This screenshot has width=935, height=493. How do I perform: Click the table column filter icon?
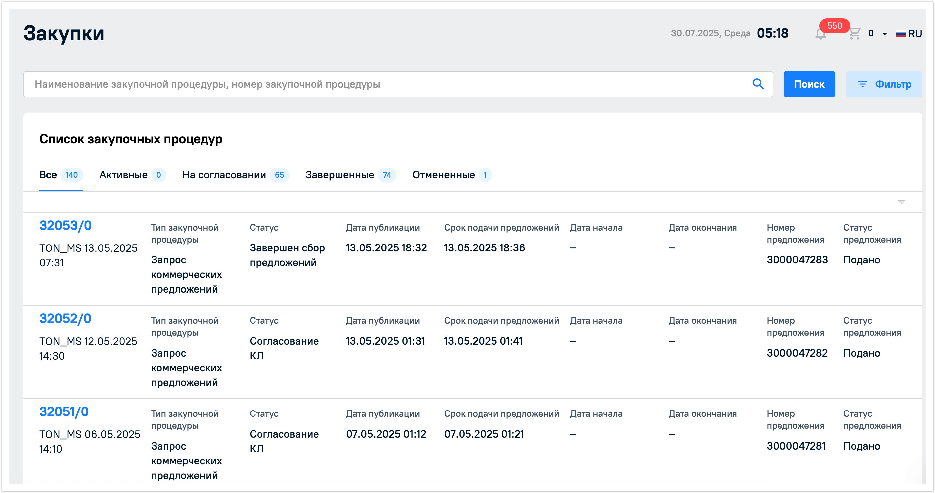click(901, 202)
